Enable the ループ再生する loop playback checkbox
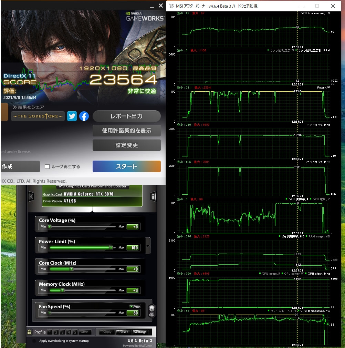Viewport: 345px width, 348px height. 47,166
